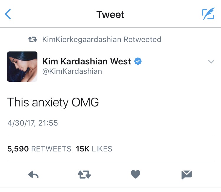The image size is (221, 192).
Task: Select the tweet text This anxiety OMG
Action: pos(53,102)
